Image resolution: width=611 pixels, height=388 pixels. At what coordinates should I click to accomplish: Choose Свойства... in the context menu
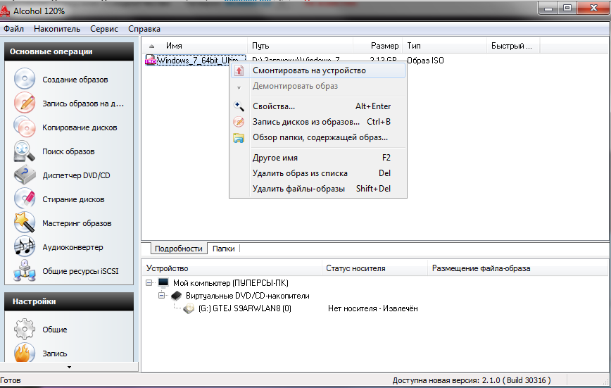pos(318,106)
